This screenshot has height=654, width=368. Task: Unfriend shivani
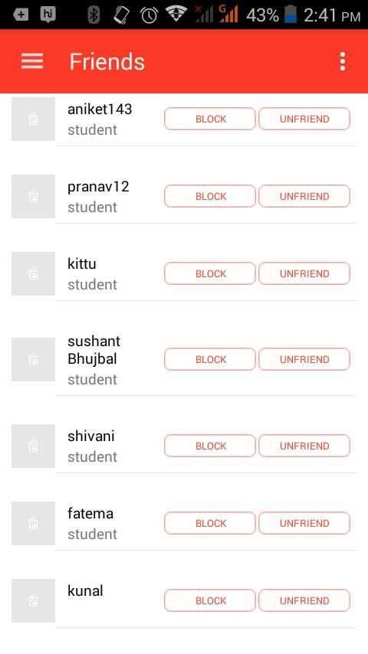coord(304,446)
